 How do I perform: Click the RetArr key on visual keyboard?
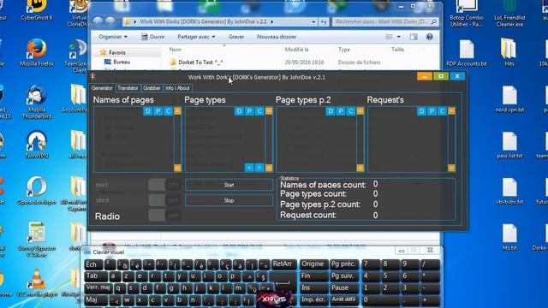tap(284, 264)
